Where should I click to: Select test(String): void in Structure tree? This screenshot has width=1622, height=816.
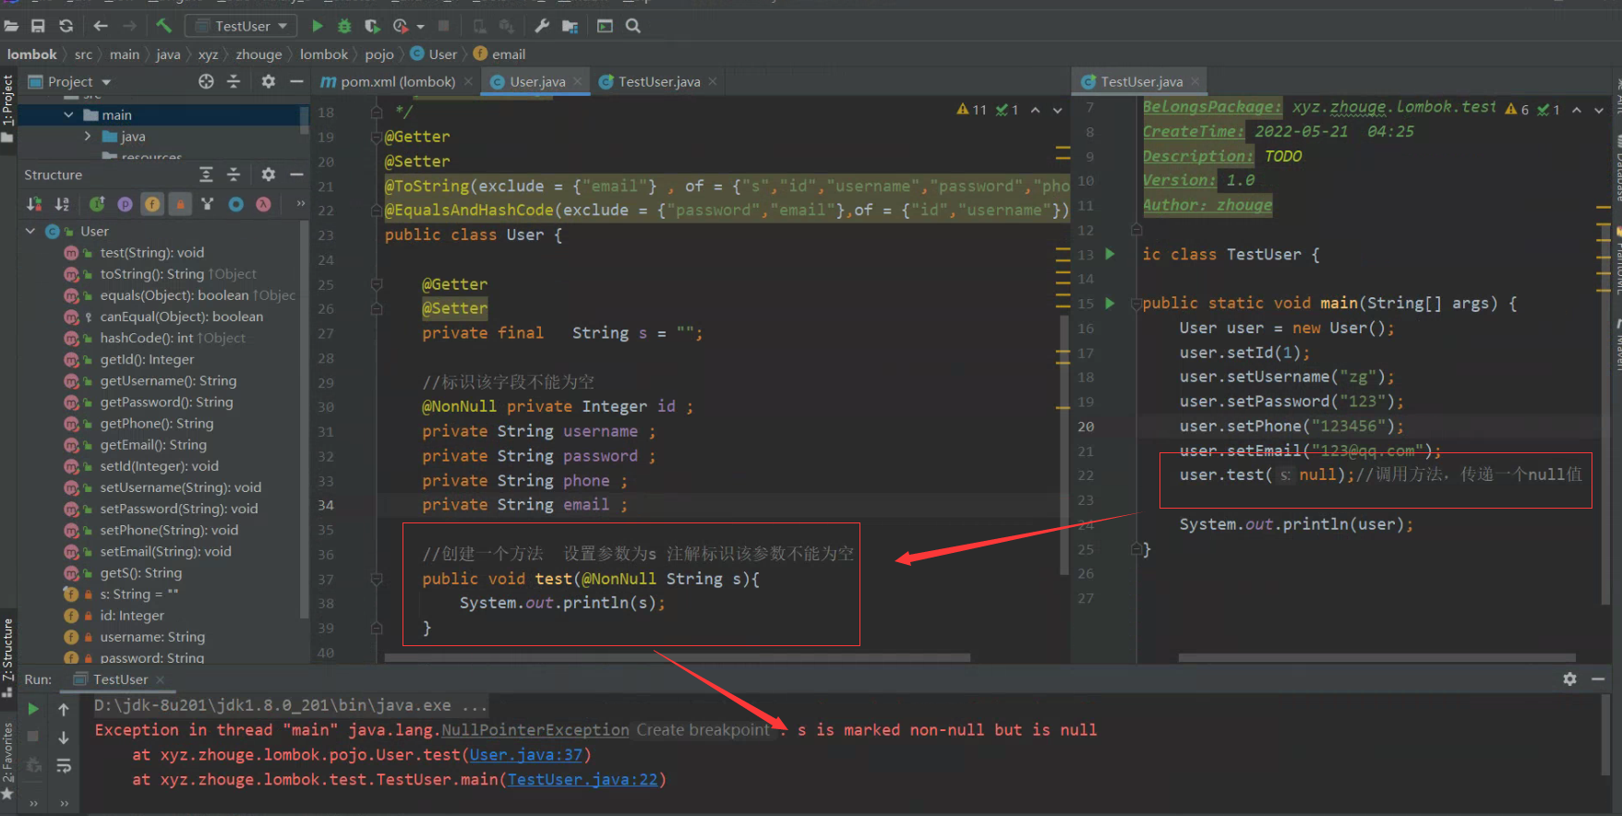tap(152, 252)
